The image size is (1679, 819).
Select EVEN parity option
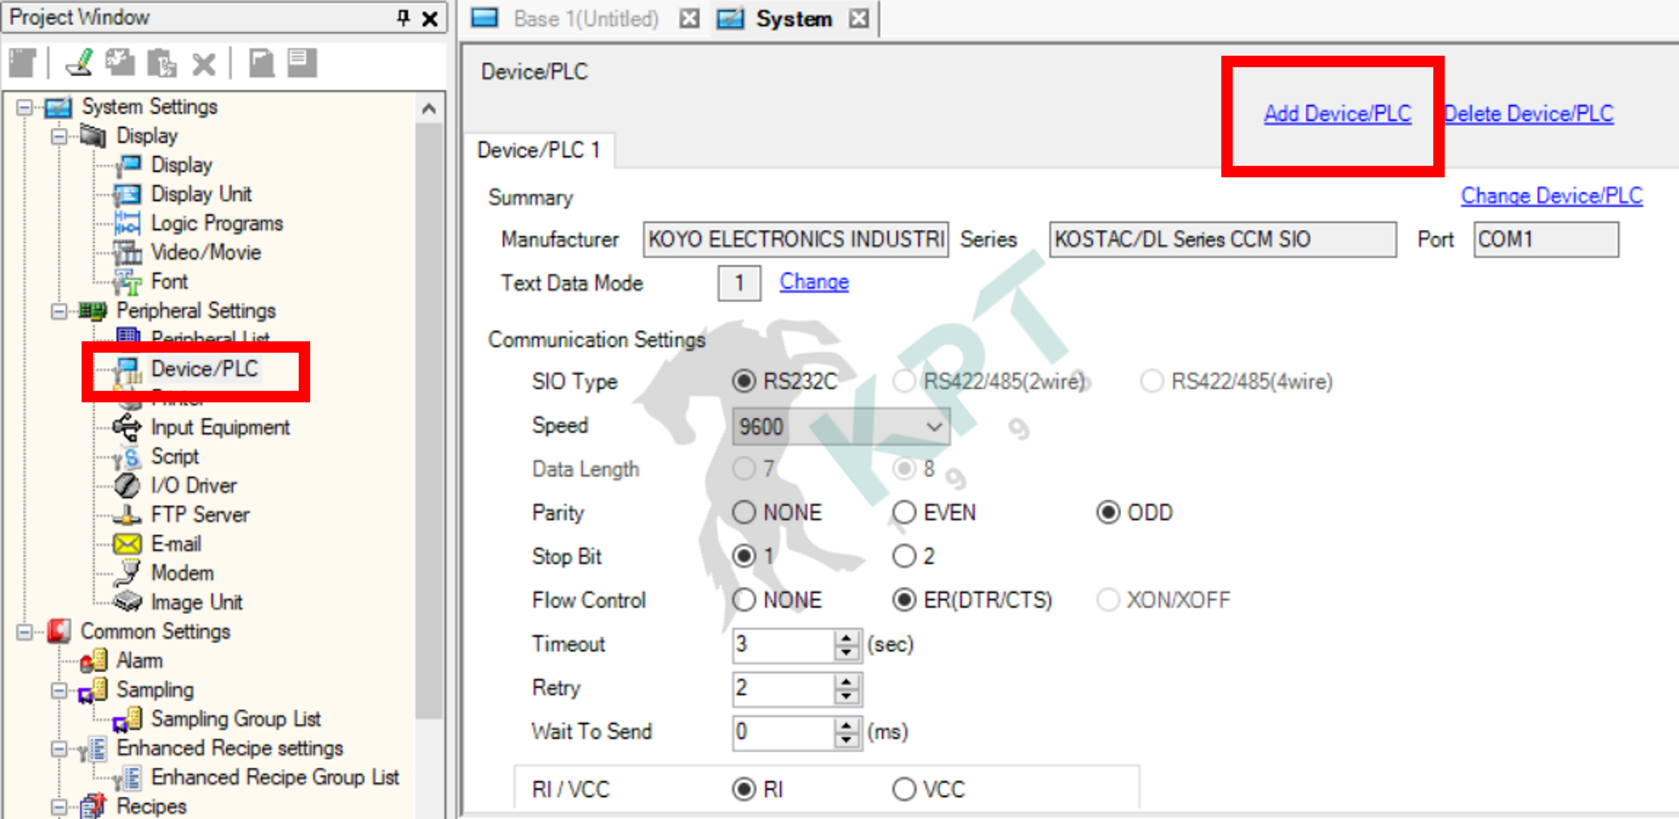pos(904,513)
